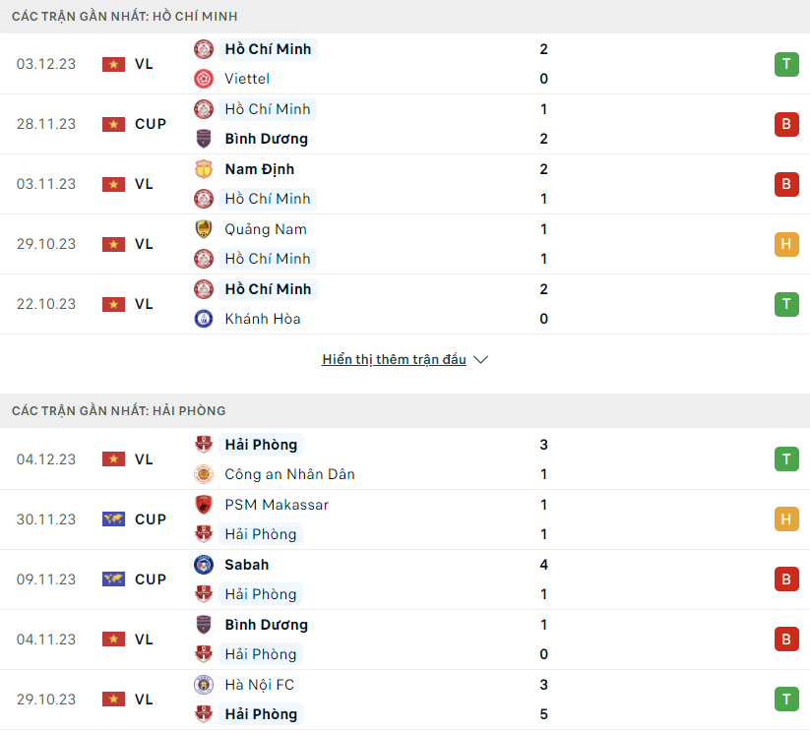This screenshot has width=810, height=731.
Task: Click the Hà Nội FC team logo
Action: tap(204, 685)
